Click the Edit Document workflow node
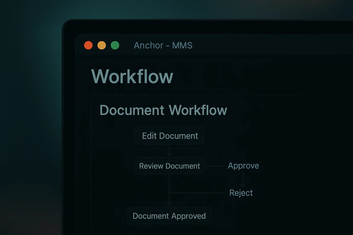This screenshot has width=353, height=235. [x=169, y=135]
